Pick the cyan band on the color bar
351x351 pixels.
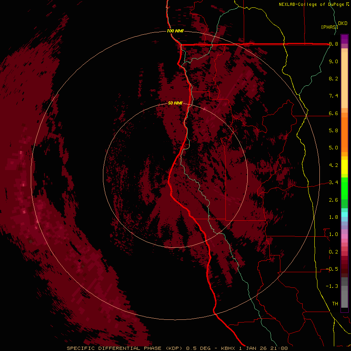(x=344, y=214)
